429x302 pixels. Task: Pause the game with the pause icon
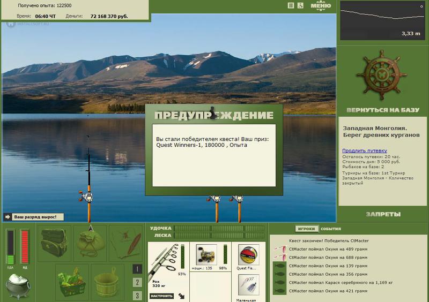coord(291,5)
